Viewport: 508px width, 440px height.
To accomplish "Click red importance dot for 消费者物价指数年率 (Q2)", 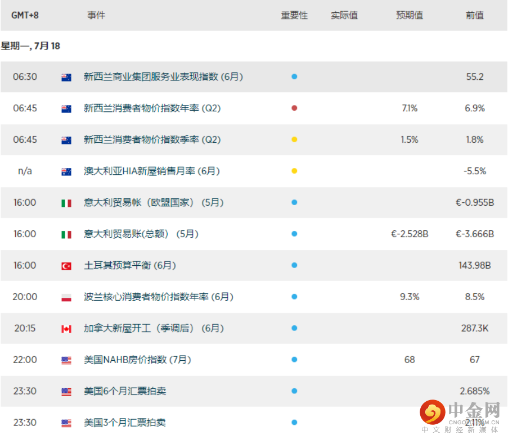I will point(294,108).
